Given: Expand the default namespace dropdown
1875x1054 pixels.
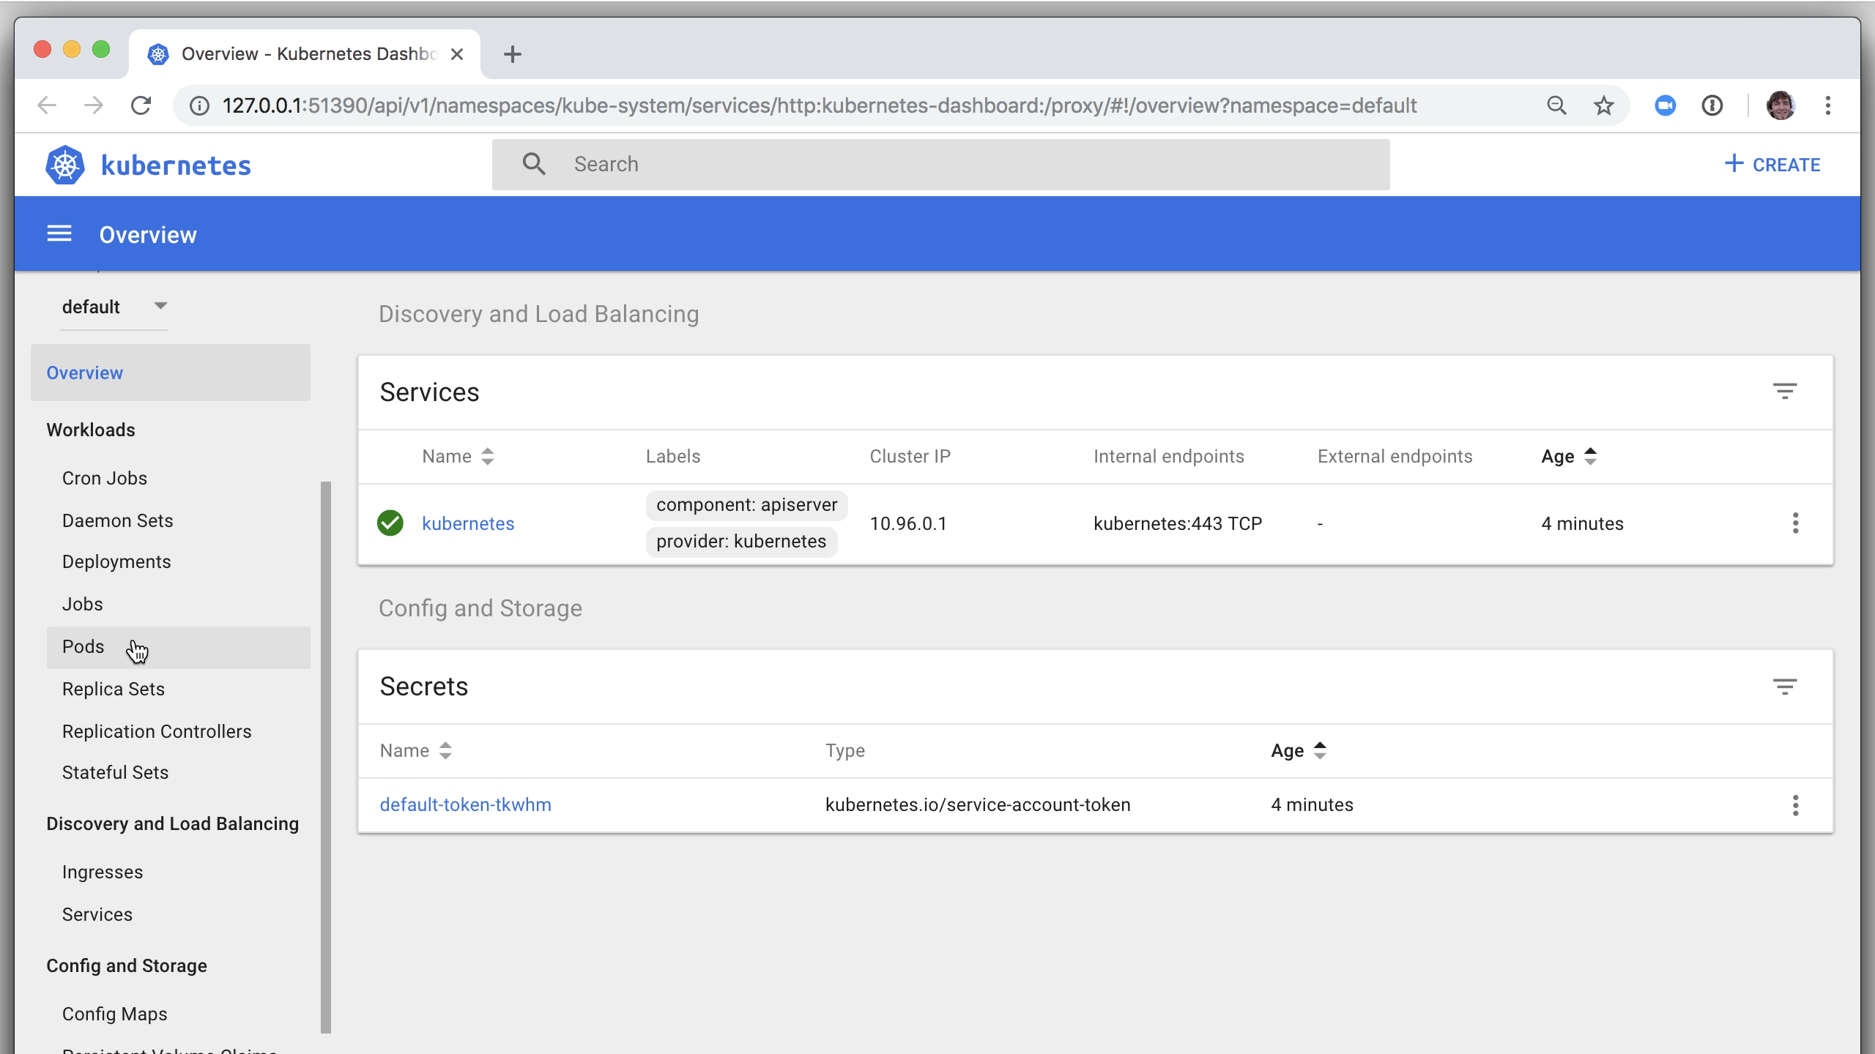Looking at the screenshot, I should coord(114,307).
